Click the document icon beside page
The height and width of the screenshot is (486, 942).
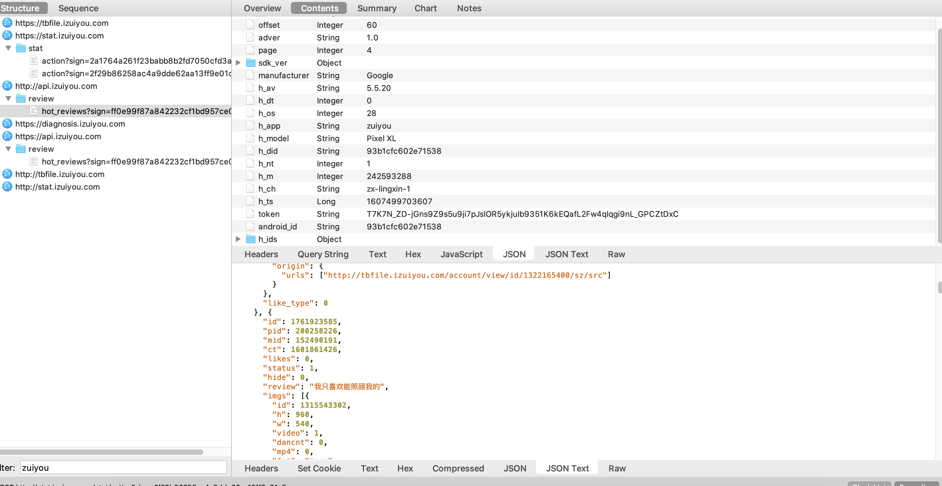coord(250,50)
